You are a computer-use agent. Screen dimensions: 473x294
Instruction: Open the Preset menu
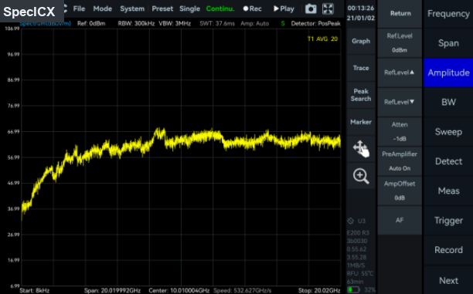pos(162,8)
